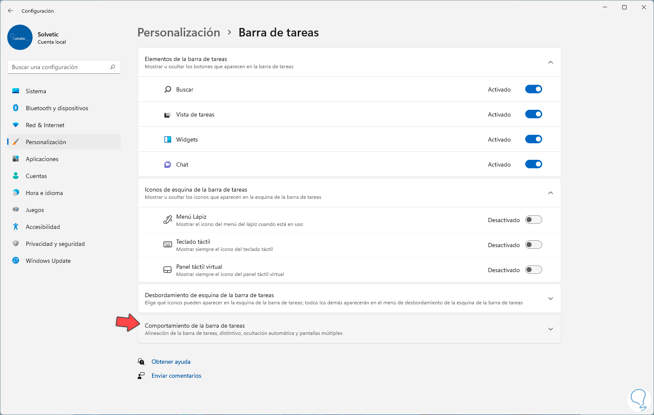Click the Windows Update icon
Screen dimensions: 654x415
tap(16, 261)
